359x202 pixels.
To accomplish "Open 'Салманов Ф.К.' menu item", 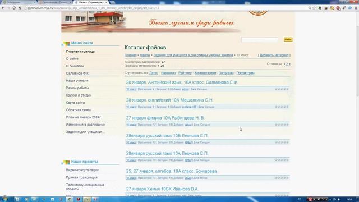I will pyautogui.click(x=77, y=74).
